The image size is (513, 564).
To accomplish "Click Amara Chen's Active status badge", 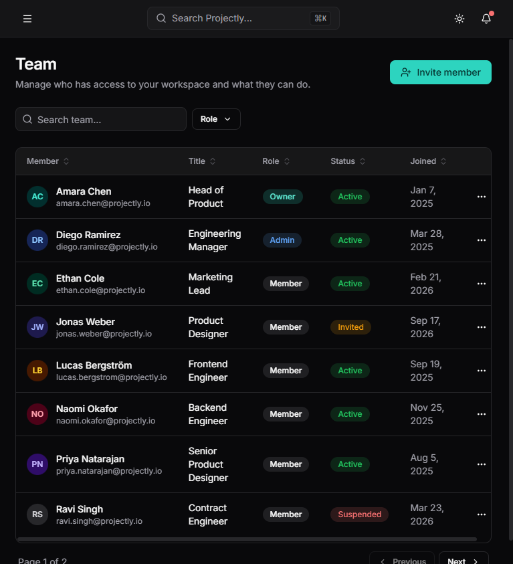I will click(350, 197).
